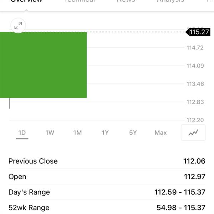Tap the 114.09 axis label
This screenshot has width=214, height=214.
point(195,66)
